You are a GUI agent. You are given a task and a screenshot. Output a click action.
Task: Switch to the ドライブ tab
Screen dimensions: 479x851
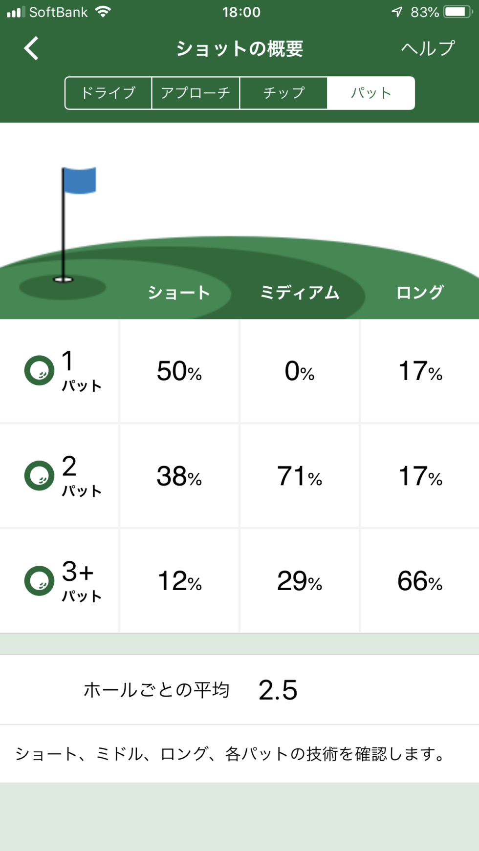point(108,92)
